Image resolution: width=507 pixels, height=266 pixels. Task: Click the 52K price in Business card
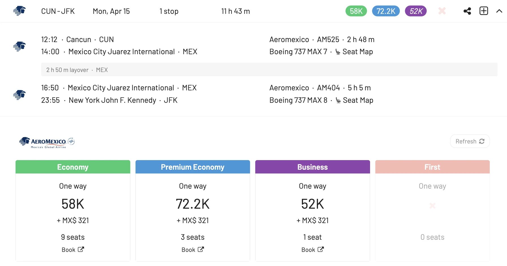313,204
